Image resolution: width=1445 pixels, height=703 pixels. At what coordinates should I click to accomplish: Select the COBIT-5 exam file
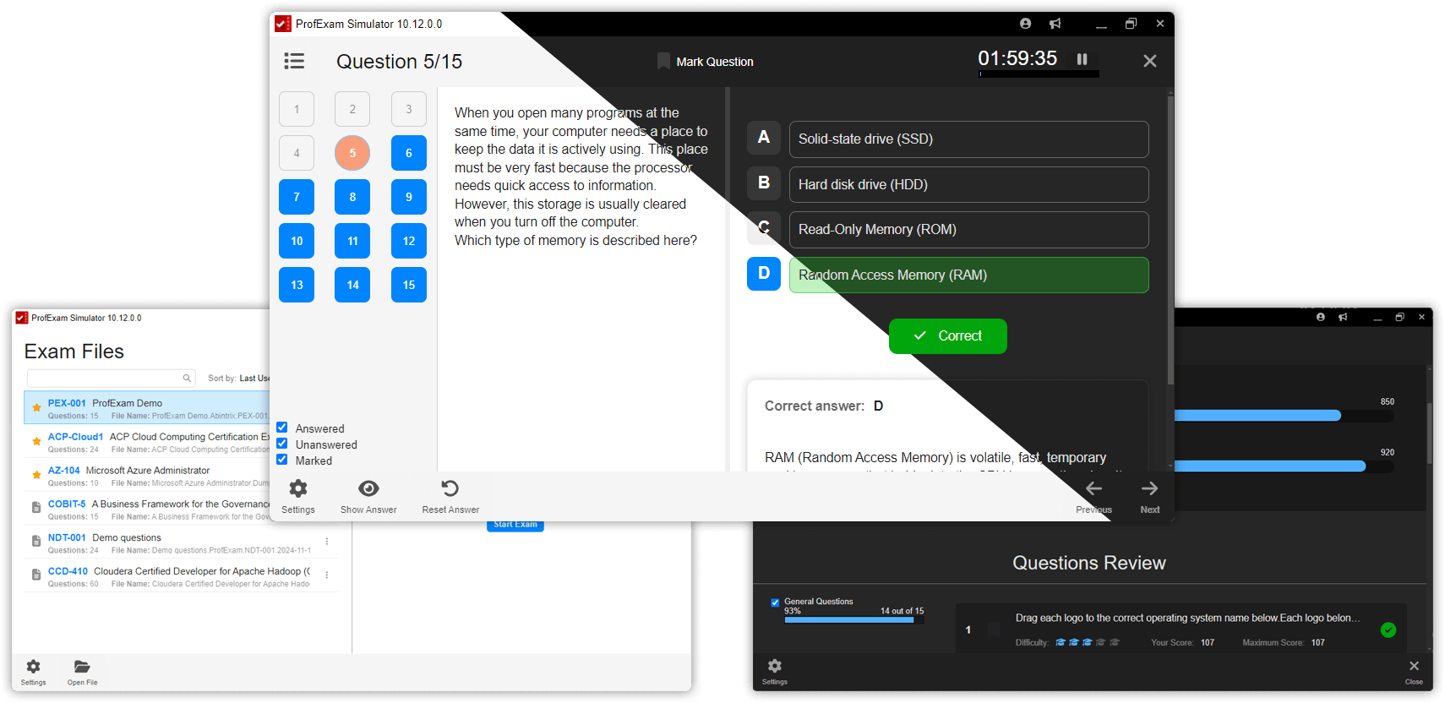pos(147,509)
